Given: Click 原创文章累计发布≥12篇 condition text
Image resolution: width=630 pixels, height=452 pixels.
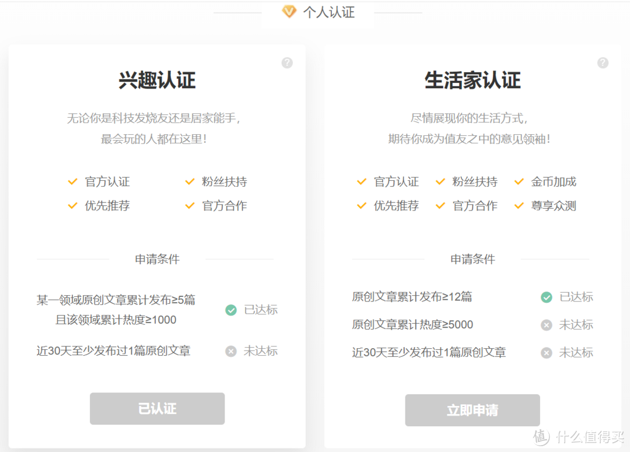Looking at the screenshot, I should [412, 297].
